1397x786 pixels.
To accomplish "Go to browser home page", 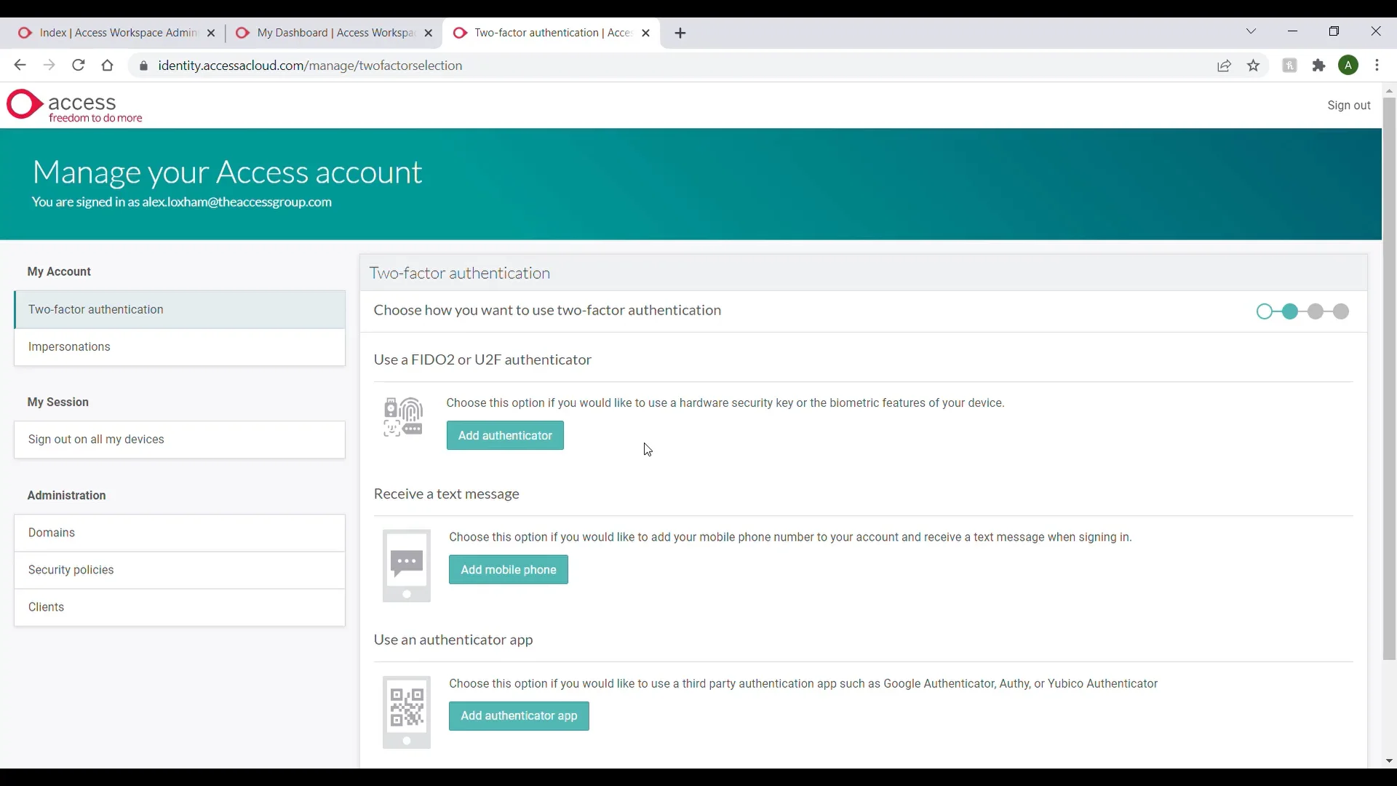I will click(108, 65).
